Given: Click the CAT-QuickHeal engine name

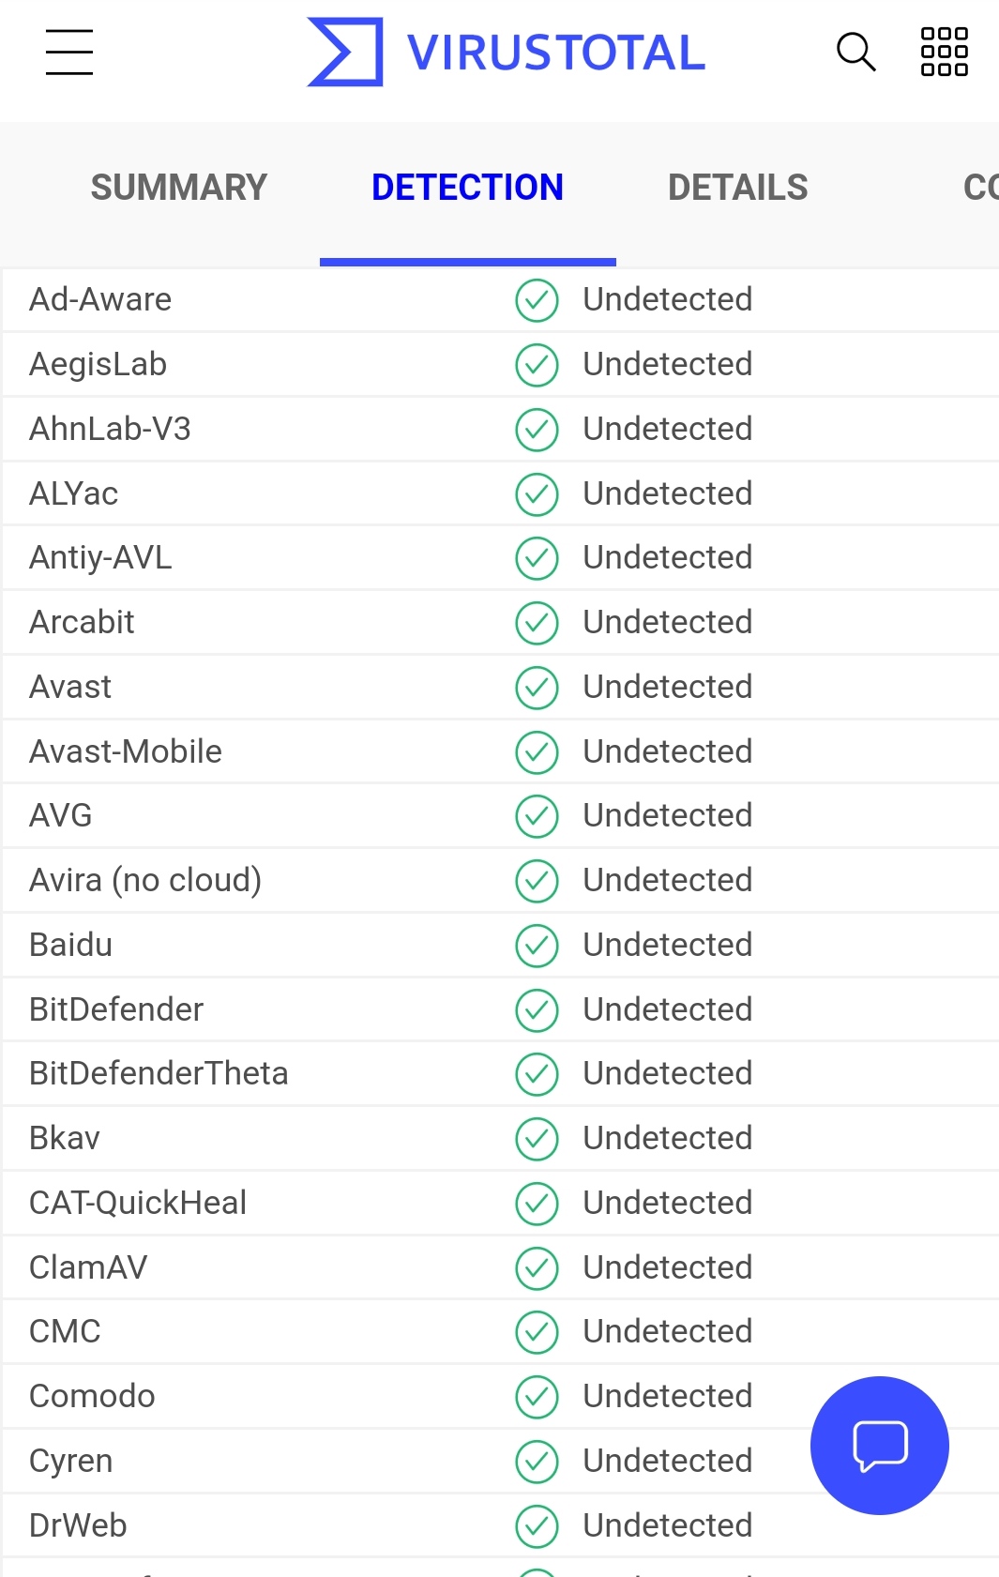Looking at the screenshot, I should pyautogui.click(x=138, y=1203).
